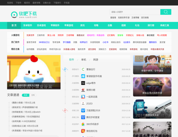Open the 资讯 nav item
178x137 pixels.
click(x=82, y=25)
